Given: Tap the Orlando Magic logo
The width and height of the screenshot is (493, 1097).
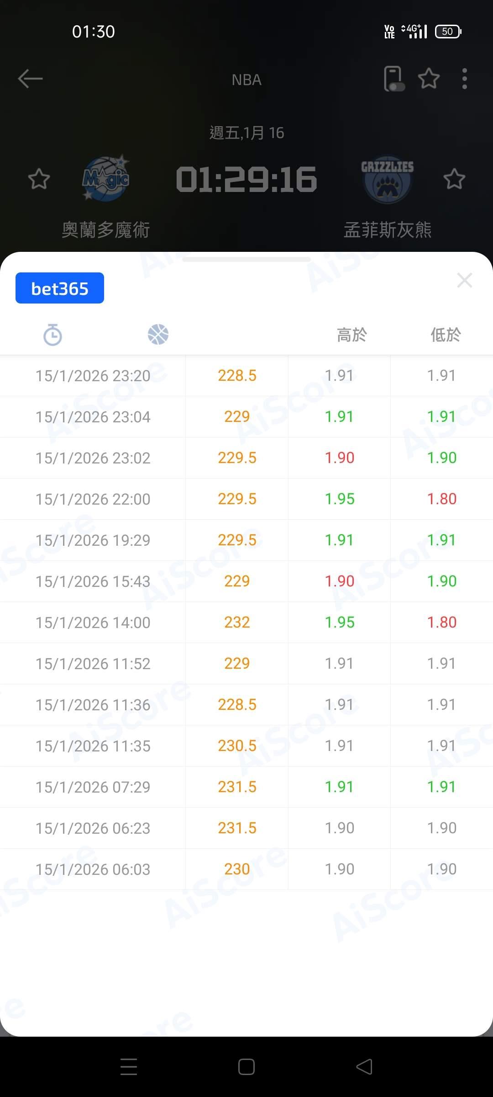Looking at the screenshot, I should click(x=106, y=179).
